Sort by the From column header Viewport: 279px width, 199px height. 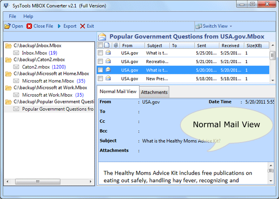point(133,46)
